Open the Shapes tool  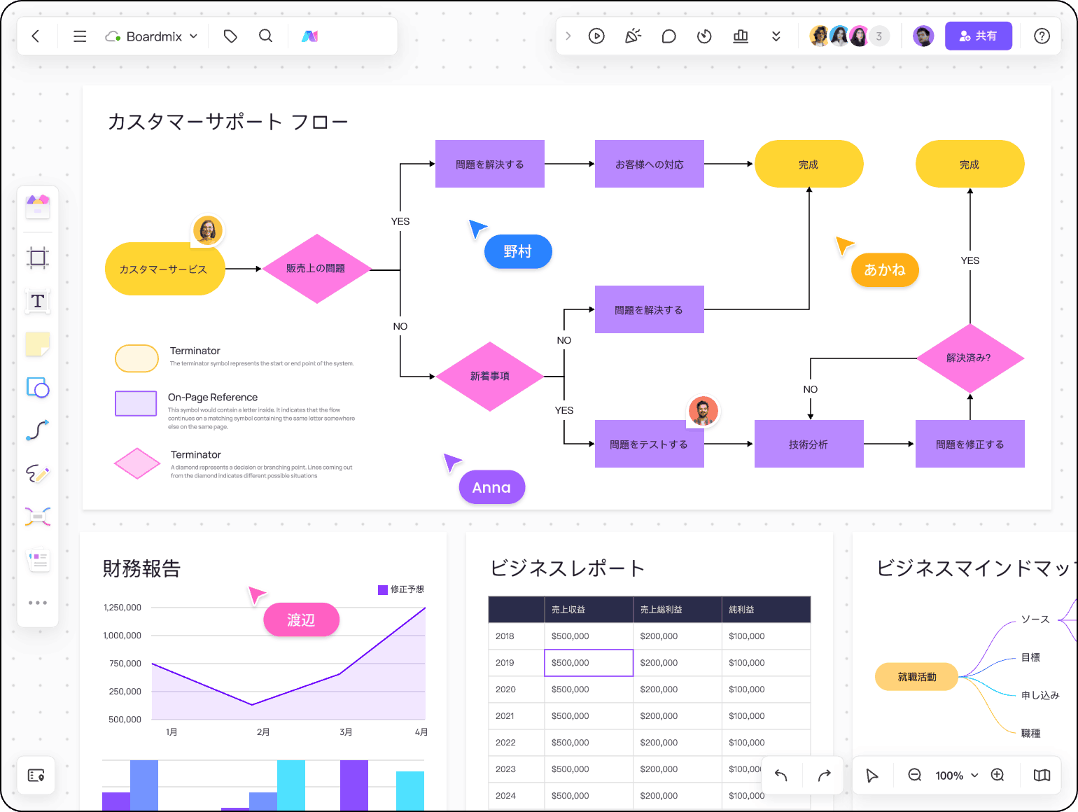(x=38, y=388)
